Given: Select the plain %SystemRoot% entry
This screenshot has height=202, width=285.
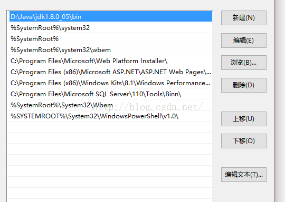Looking at the screenshot, I should (x=110, y=39).
